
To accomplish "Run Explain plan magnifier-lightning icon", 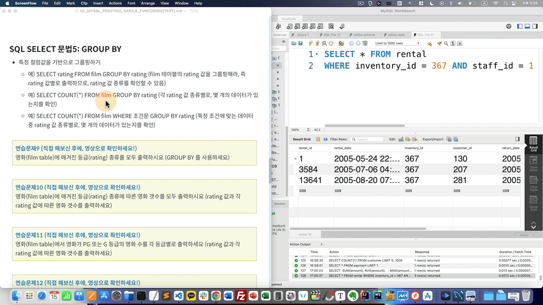I will pos(324,43).
